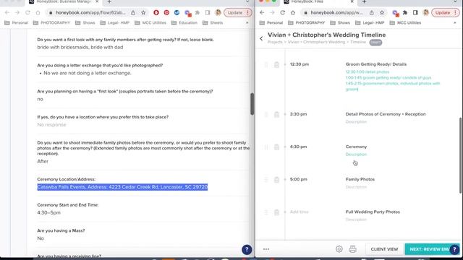Click highlighted Catawba Falls Events address text
The height and width of the screenshot is (260, 463).
(122, 187)
